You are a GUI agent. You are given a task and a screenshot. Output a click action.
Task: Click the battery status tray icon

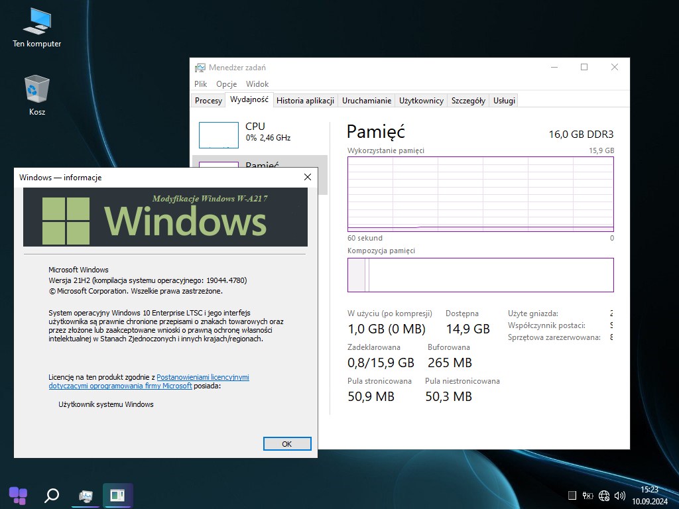(588, 495)
